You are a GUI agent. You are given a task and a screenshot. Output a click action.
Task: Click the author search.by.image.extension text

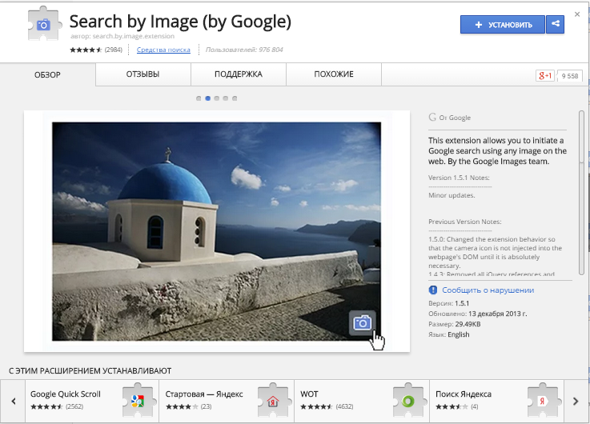pyautogui.click(x=122, y=36)
